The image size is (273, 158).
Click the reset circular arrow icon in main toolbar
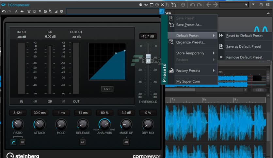click(183, 5)
